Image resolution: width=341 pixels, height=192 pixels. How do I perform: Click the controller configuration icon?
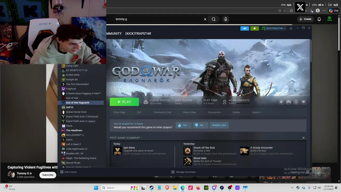point(289,102)
